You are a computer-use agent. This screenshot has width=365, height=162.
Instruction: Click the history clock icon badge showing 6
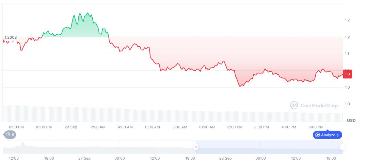tap(10, 134)
